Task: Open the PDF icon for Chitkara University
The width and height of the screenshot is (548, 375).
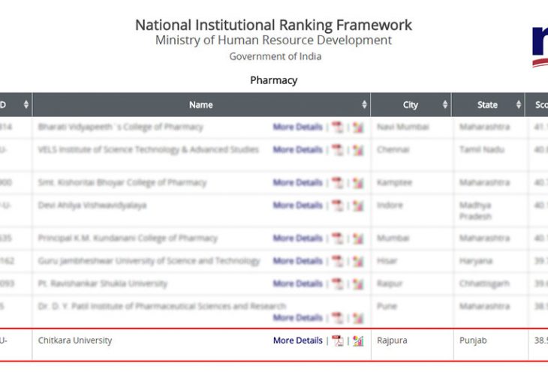Action: click(x=337, y=340)
